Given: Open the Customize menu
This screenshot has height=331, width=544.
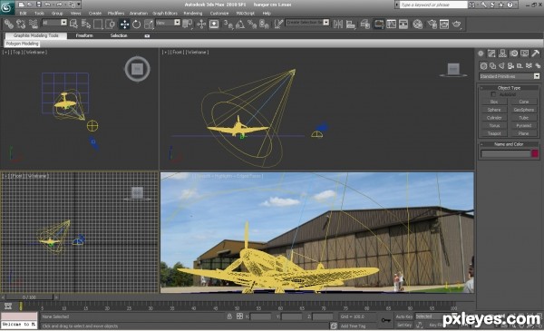Looking at the screenshot, I should tap(219, 14).
